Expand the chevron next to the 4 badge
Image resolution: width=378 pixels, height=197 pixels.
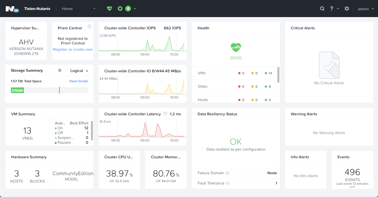pos(135,9)
